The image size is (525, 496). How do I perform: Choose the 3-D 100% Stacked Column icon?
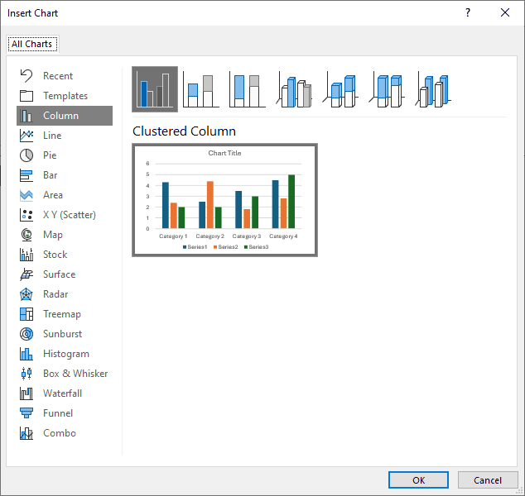pos(387,89)
